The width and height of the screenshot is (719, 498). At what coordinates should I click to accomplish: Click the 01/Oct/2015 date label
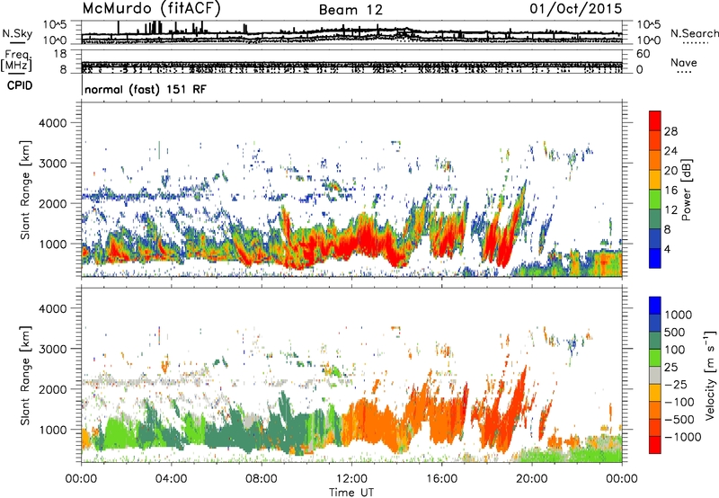coord(576,8)
